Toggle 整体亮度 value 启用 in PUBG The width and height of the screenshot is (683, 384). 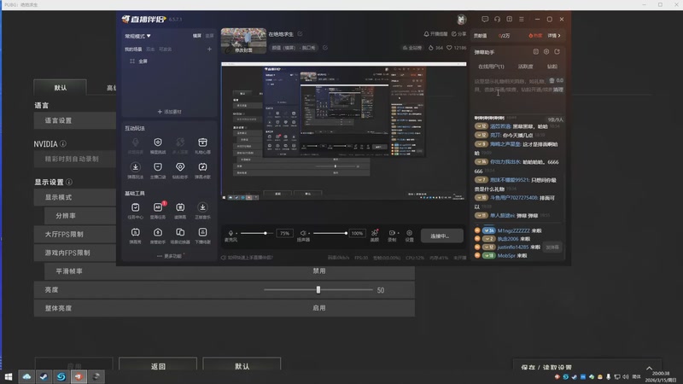click(318, 308)
